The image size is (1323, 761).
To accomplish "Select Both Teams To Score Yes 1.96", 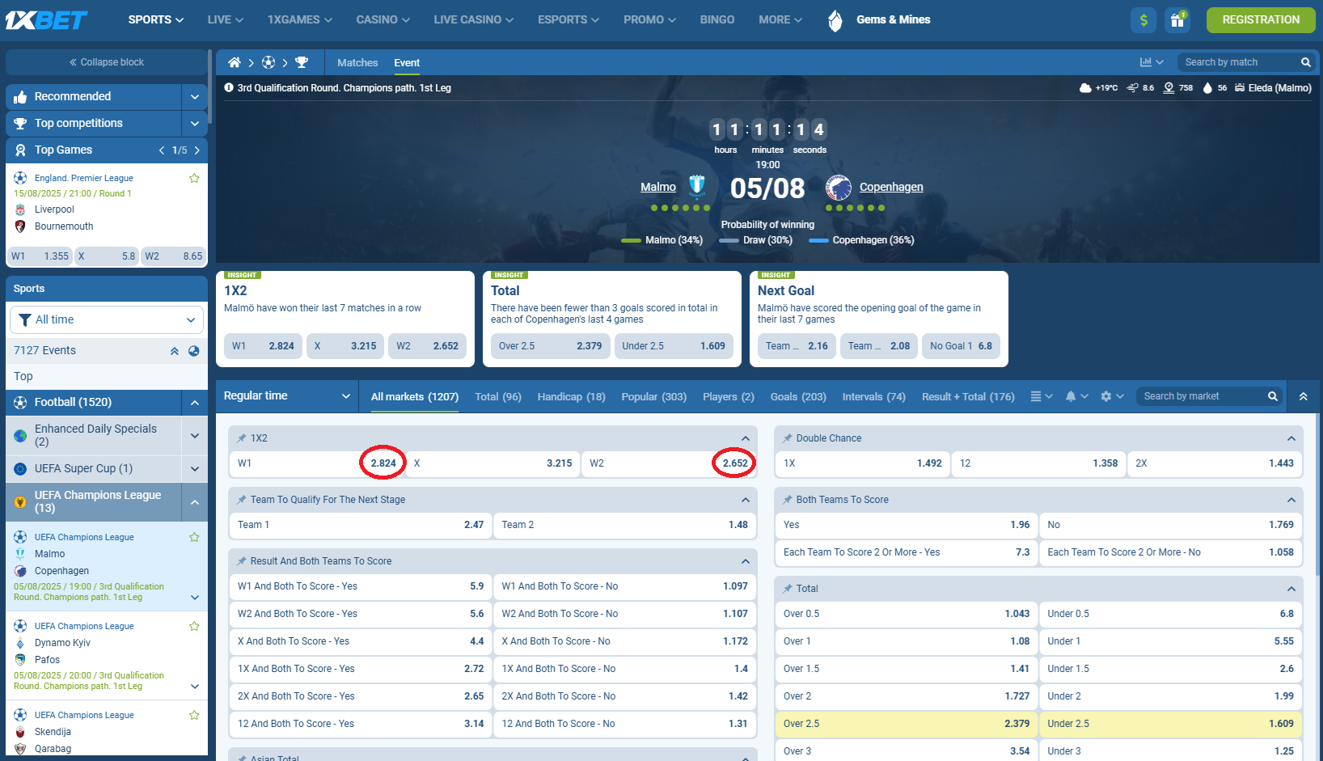I will pyautogui.click(x=906, y=525).
